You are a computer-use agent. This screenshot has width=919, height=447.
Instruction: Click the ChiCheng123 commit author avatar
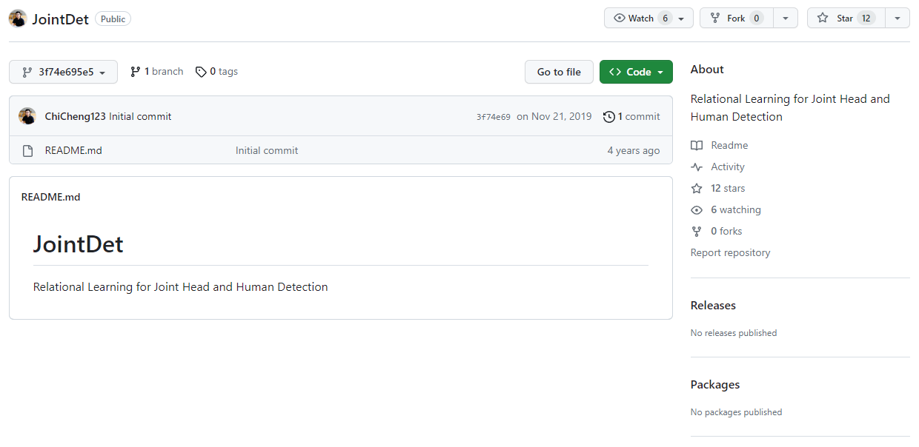point(27,116)
